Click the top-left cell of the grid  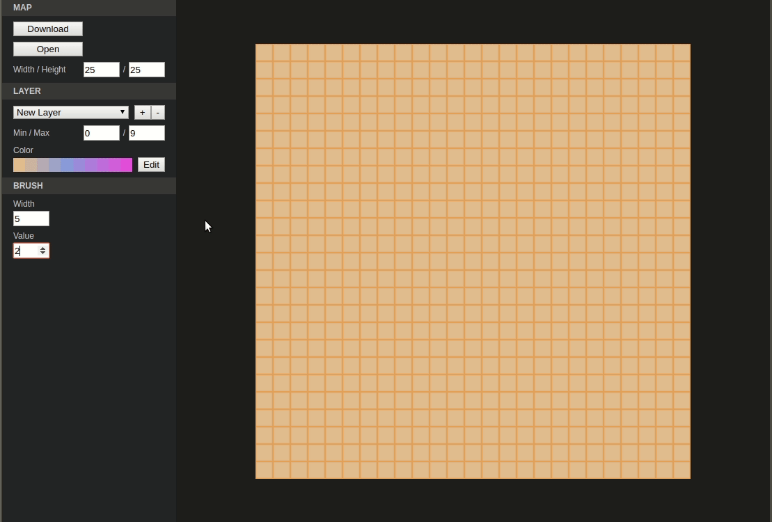[x=264, y=53]
